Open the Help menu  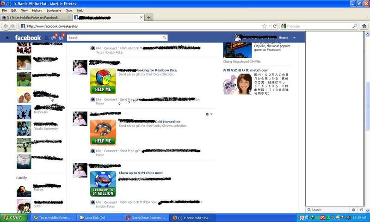[x=80, y=11]
